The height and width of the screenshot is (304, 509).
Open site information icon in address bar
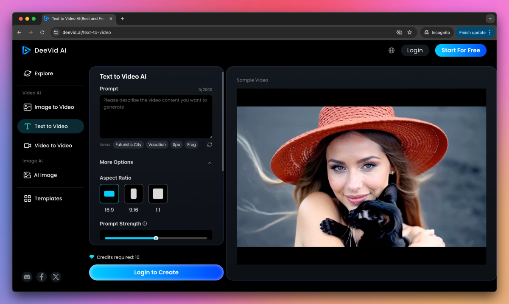click(x=56, y=32)
